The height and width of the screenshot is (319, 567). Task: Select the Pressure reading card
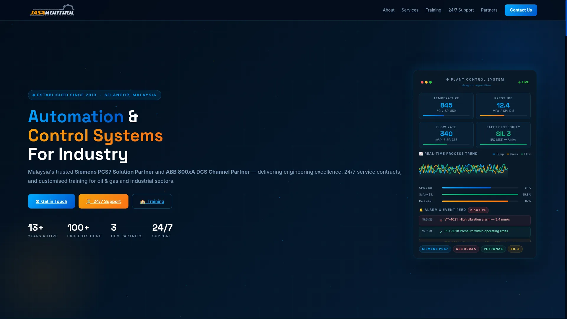(503, 106)
